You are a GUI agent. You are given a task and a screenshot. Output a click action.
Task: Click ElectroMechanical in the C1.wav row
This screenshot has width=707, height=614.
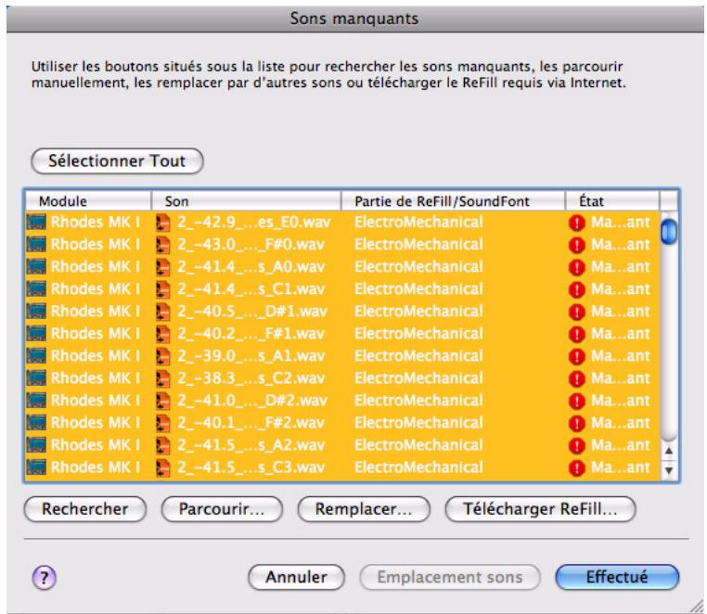[x=418, y=289]
